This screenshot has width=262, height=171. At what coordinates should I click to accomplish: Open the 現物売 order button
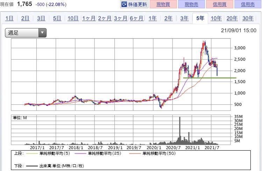[191, 4]
